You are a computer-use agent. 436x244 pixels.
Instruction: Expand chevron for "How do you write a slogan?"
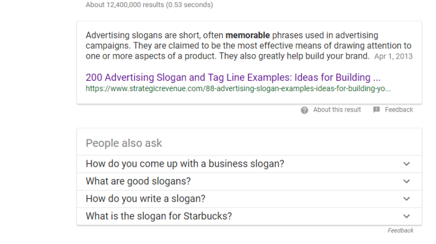[x=406, y=199]
